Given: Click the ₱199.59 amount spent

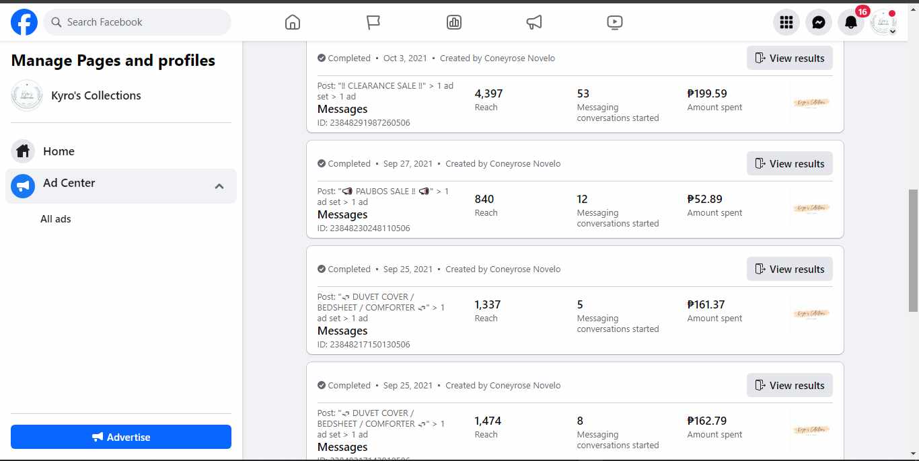Looking at the screenshot, I should 707,93.
